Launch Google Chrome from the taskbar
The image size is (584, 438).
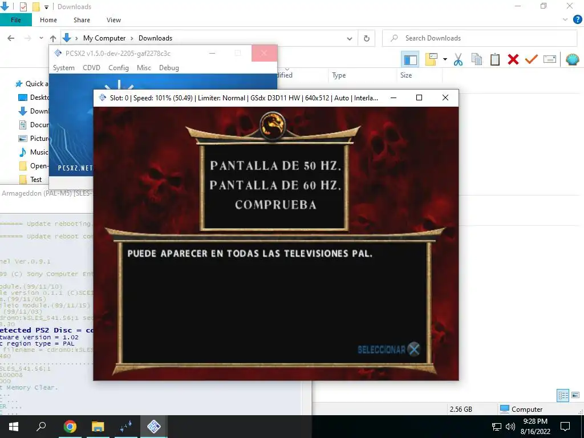coord(70,427)
